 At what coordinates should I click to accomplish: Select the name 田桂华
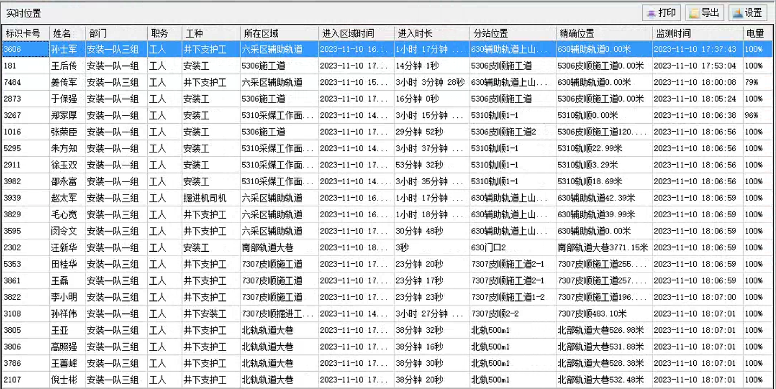point(64,264)
